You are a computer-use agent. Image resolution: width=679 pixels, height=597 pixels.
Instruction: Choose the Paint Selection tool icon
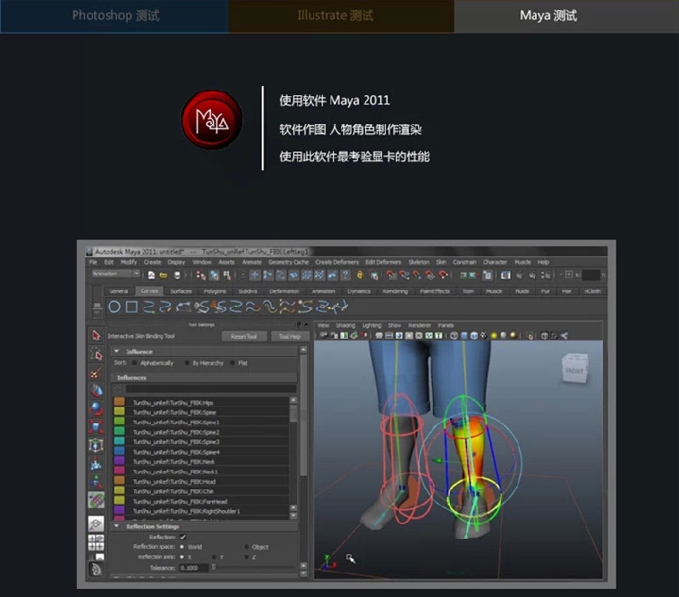coord(96,372)
